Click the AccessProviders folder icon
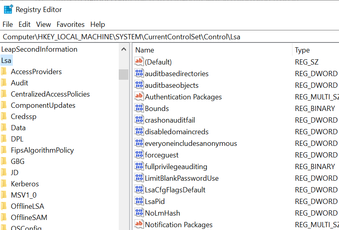339x230 pixels. click(x=4, y=71)
